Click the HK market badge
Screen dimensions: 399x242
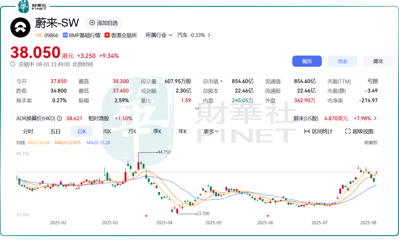point(39,35)
